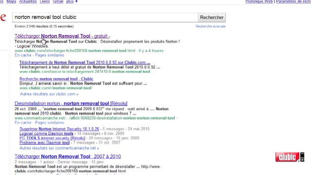Screen dimensions: 311x175
Task: Go to Livres in the top navigation
Action: [x=45, y=1]
